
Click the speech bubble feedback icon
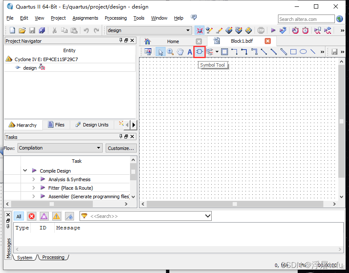194,18
